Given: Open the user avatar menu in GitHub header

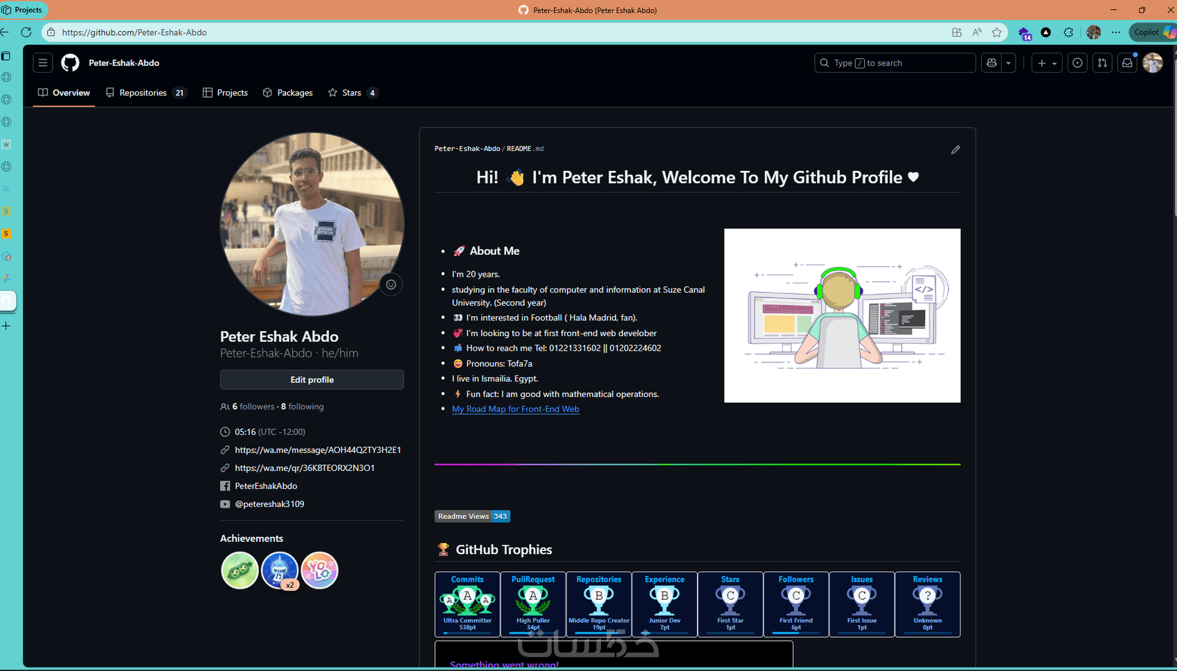Looking at the screenshot, I should 1153,63.
